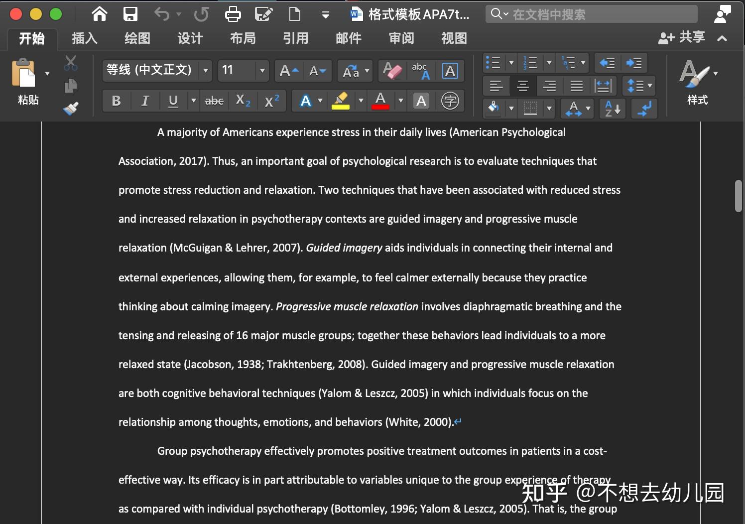Redo the last action
Screen dimensions: 745x524
(202, 14)
